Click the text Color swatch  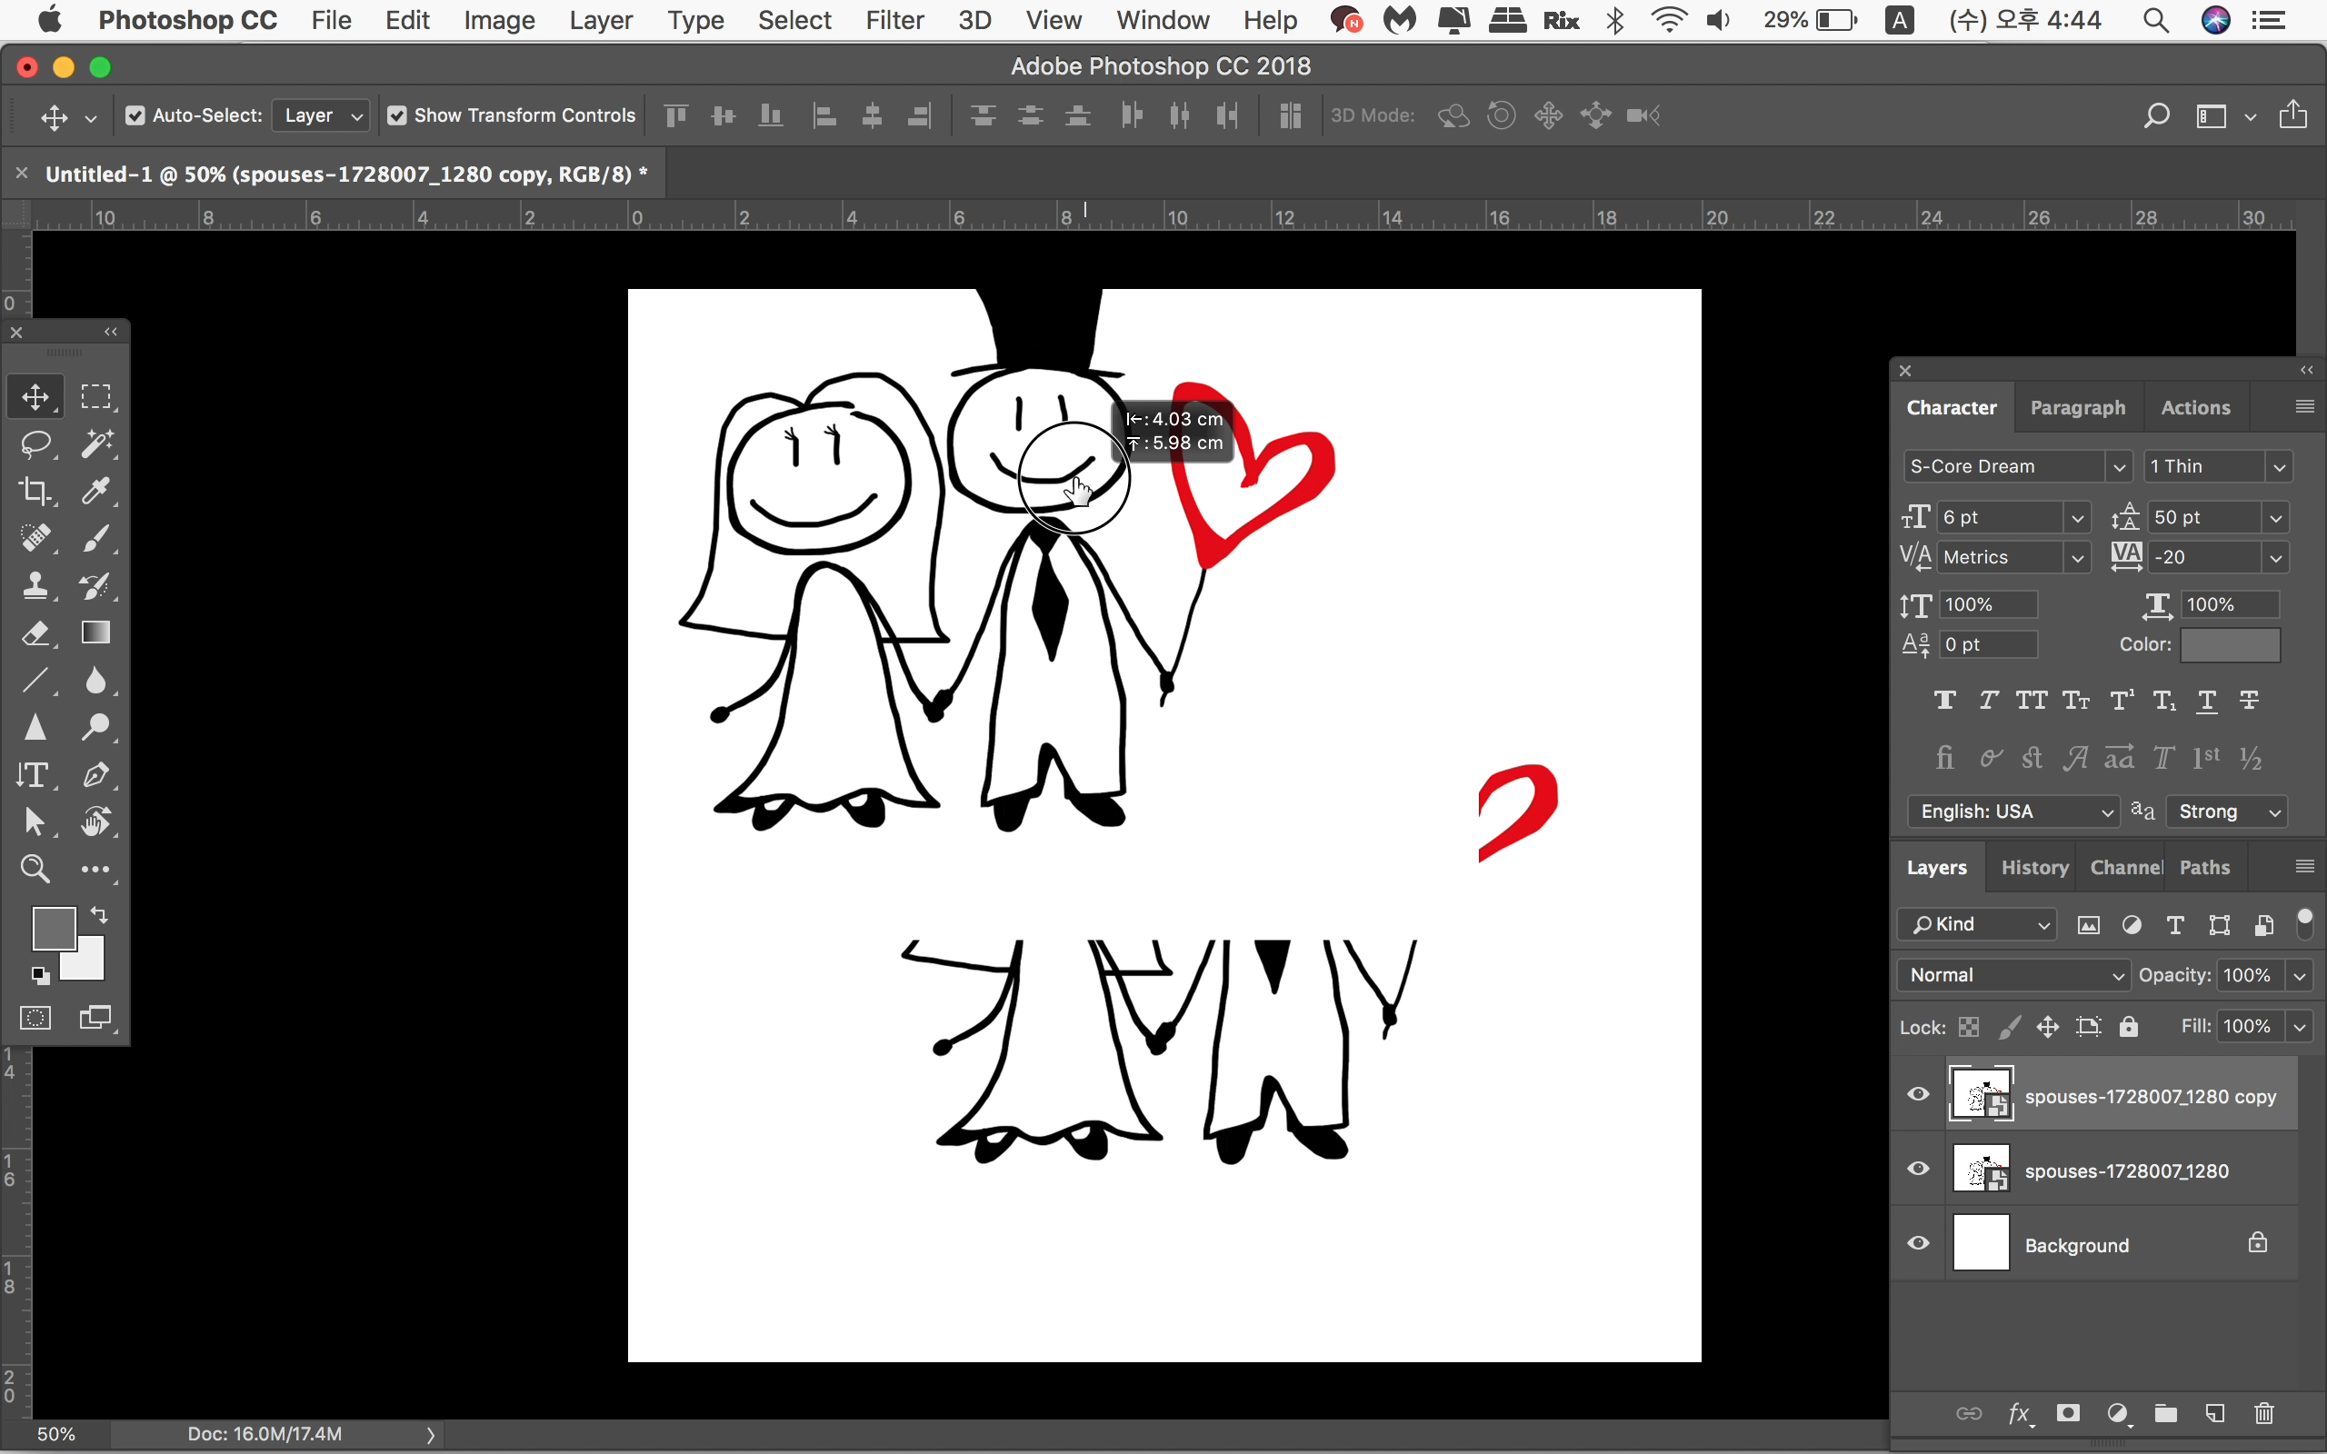point(2229,644)
